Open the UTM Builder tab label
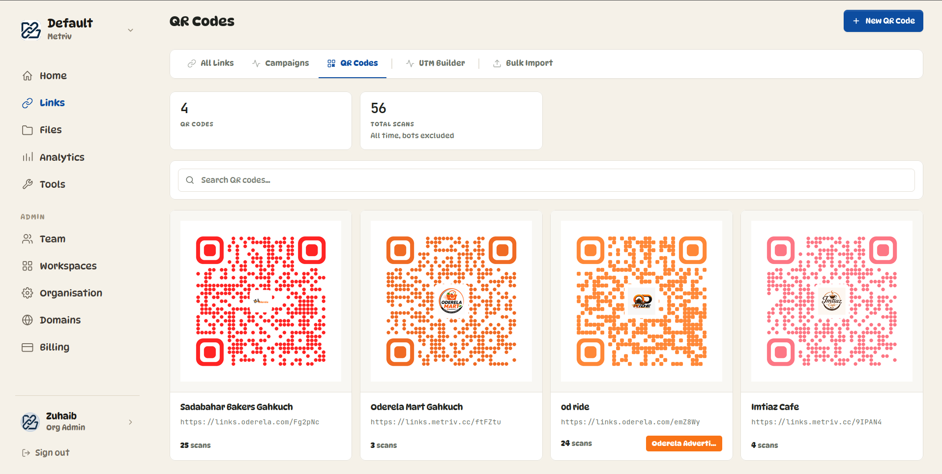Image resolution: width=942 pixels, height=474 pixels. click(442, 63)
